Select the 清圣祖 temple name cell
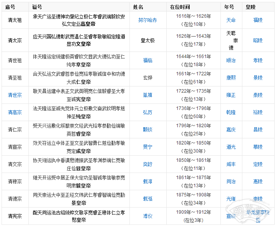This screenshot has height=226, width=275. 15,78
